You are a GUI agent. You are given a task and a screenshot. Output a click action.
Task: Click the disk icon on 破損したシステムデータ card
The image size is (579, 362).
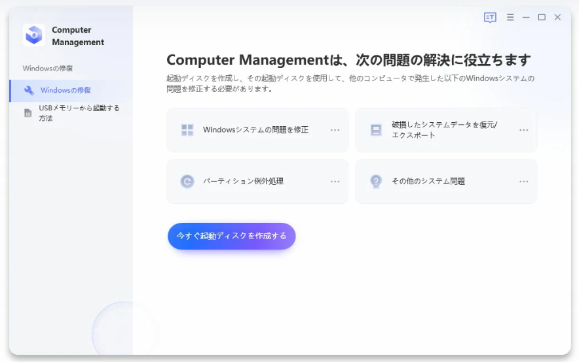pos(376,130)
